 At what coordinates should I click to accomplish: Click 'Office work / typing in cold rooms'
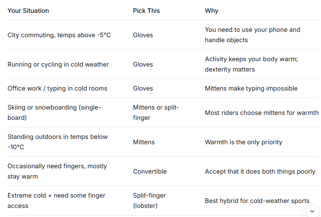pos(57,88)
